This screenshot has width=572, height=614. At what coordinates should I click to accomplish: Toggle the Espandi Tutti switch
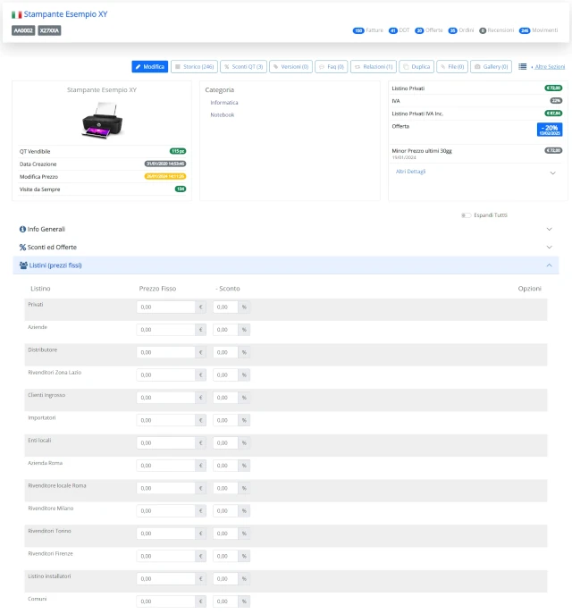point(466,215)
